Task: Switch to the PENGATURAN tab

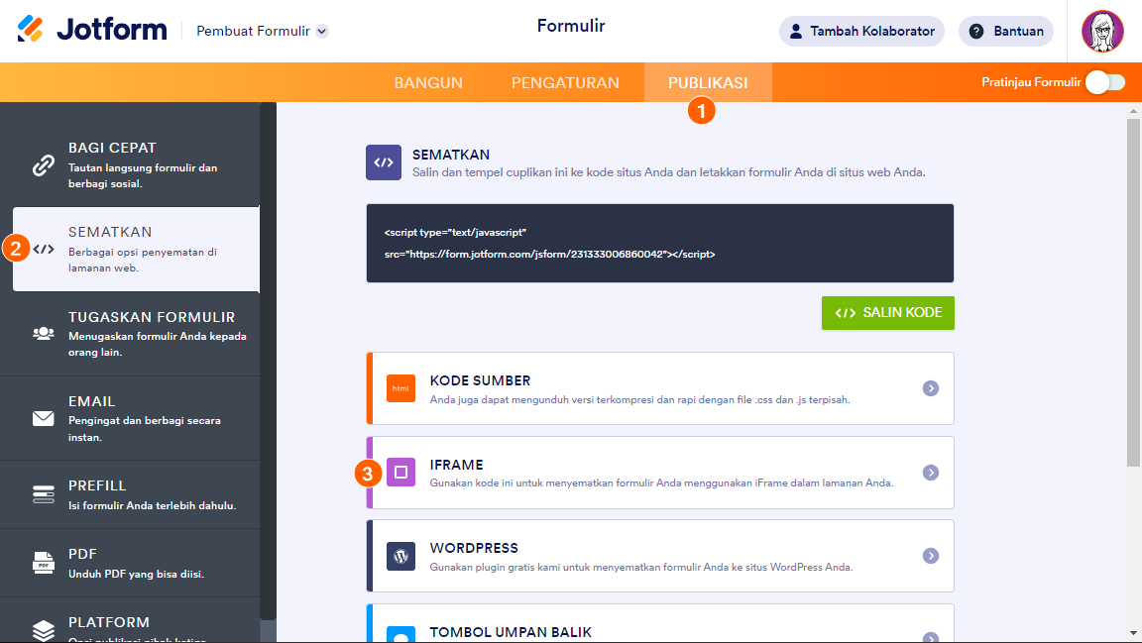Action: [565, 82]
